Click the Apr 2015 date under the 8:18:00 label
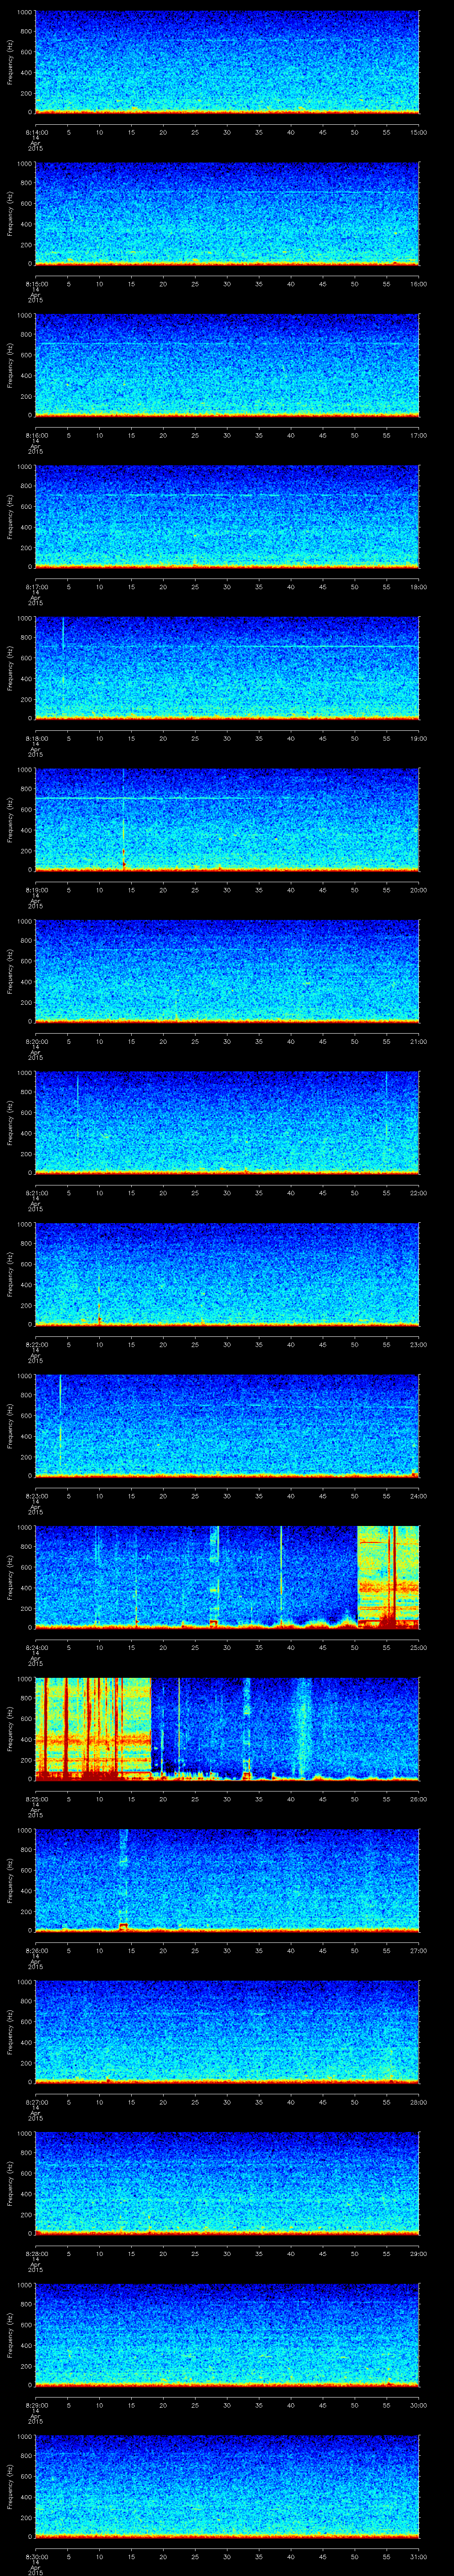 click(x=35, y=752)
